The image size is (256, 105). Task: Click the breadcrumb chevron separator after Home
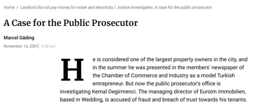17,7
